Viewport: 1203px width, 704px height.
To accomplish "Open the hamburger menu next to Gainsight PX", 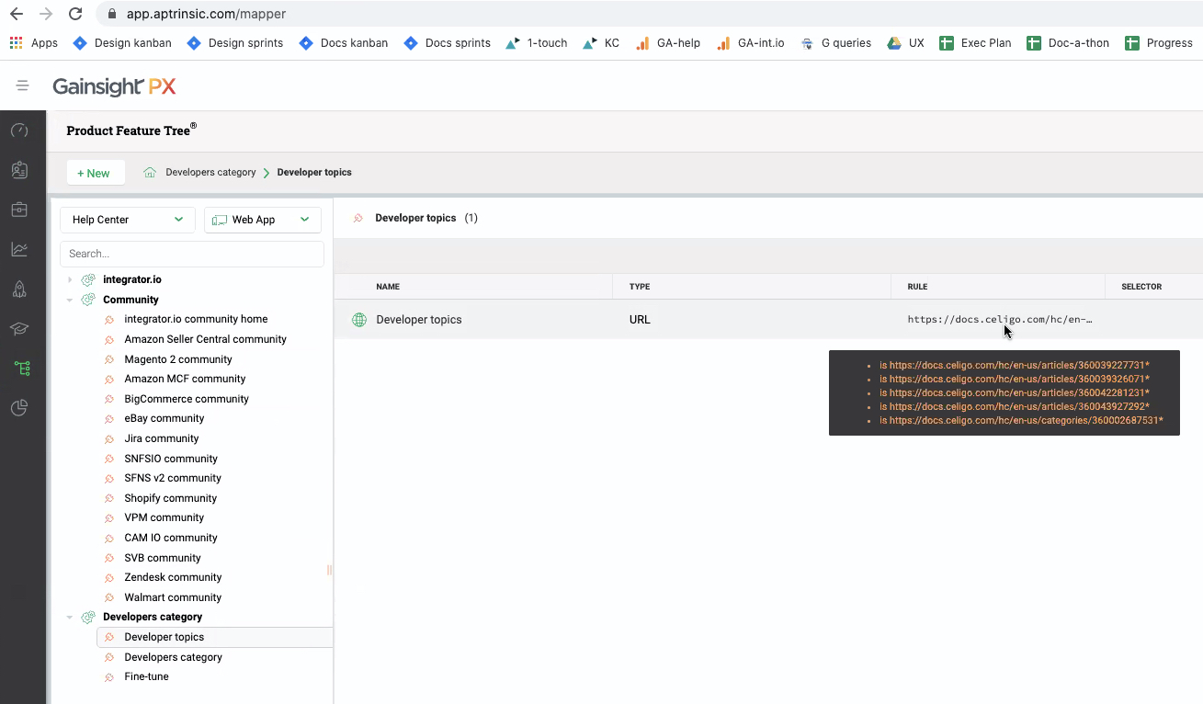I will pos(23,85).
